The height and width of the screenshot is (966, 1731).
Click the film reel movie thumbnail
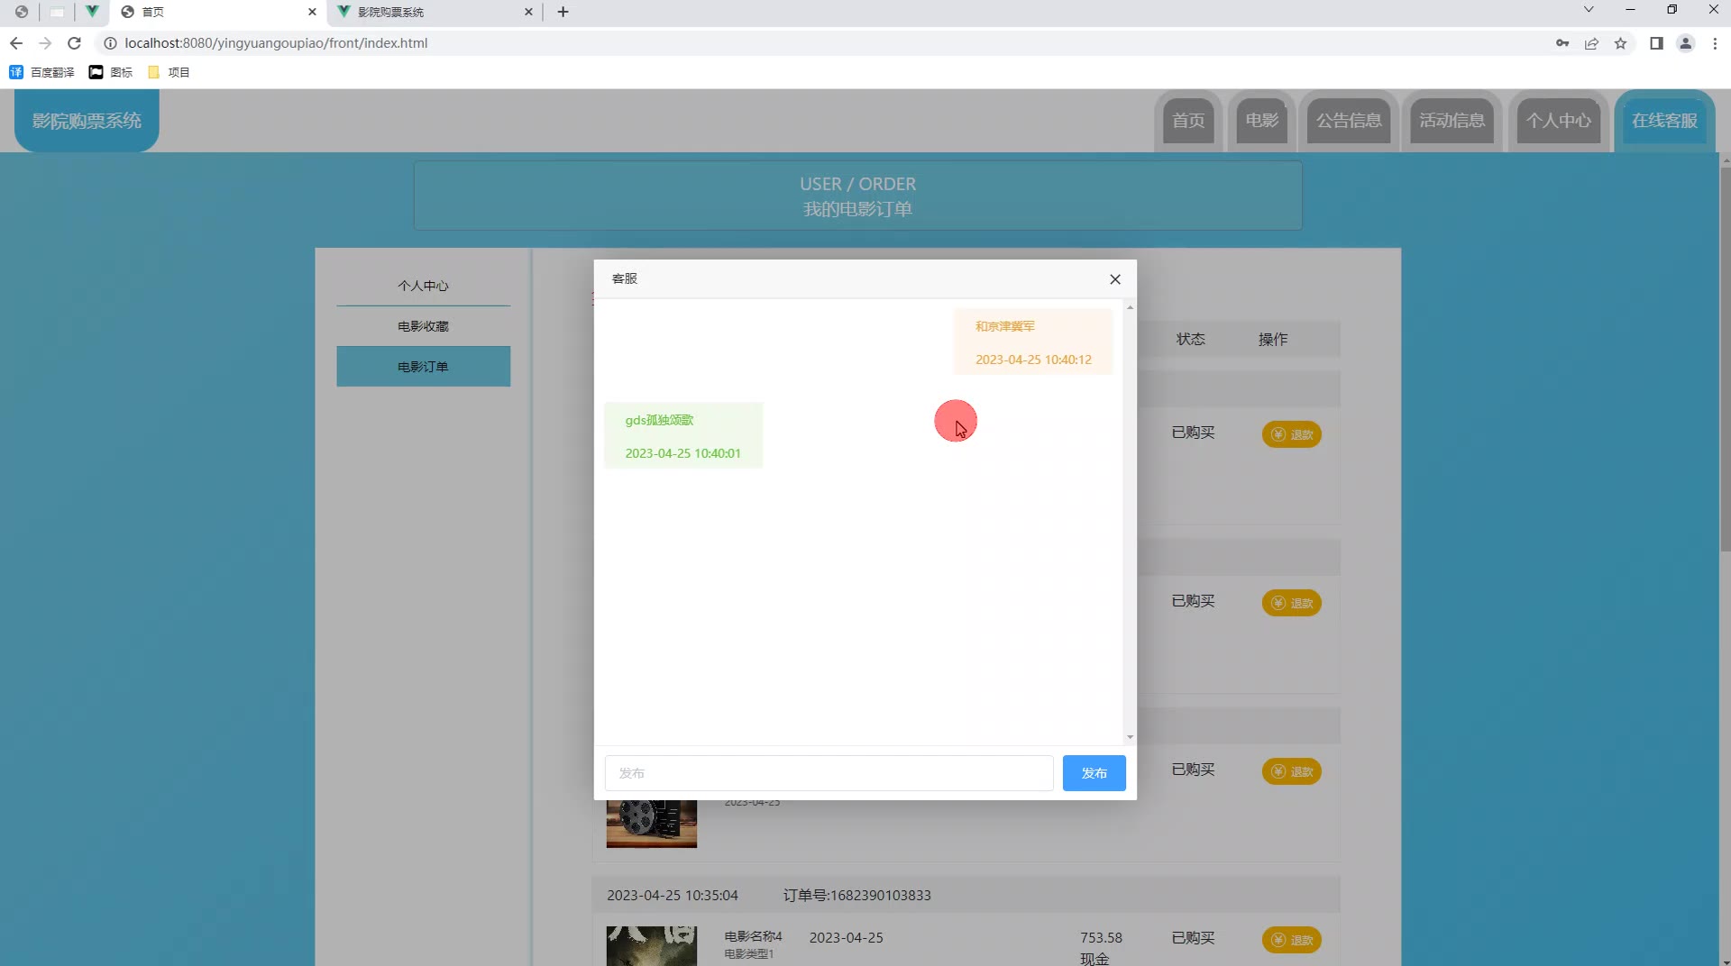click(652, 824)
